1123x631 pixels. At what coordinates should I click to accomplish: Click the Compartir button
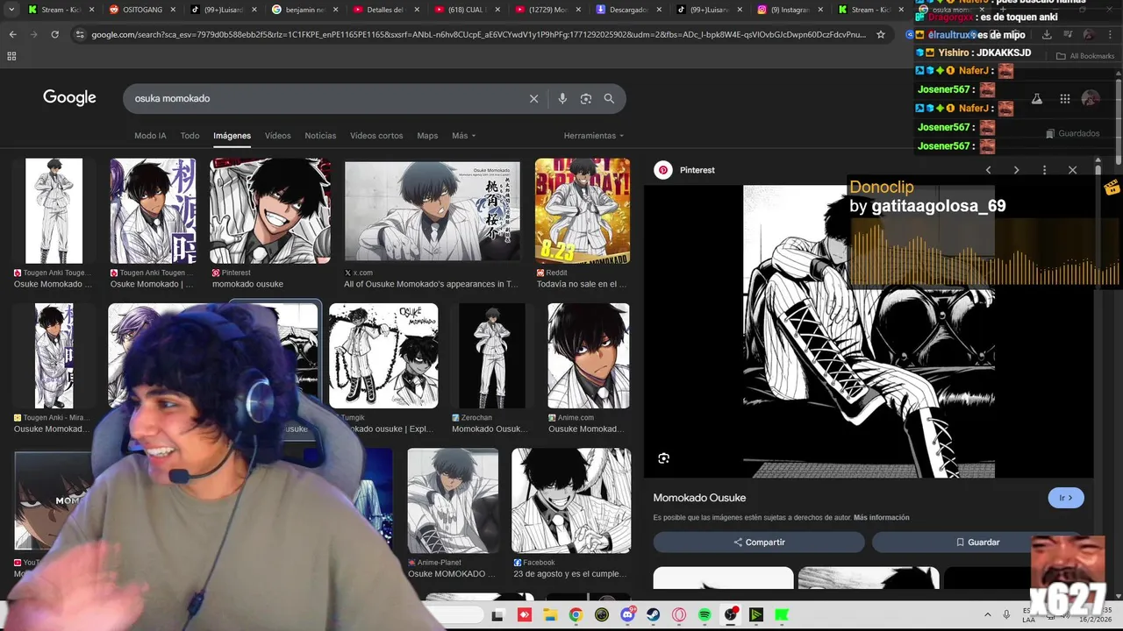pos(759,542)
